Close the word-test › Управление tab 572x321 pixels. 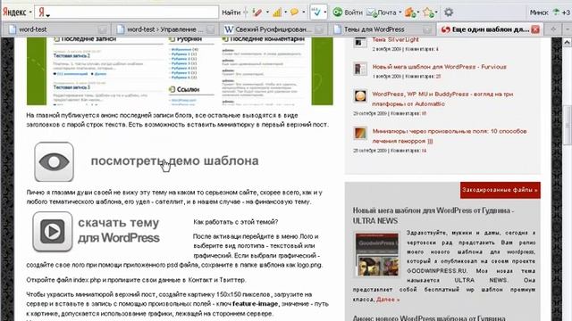coord(211,29)
